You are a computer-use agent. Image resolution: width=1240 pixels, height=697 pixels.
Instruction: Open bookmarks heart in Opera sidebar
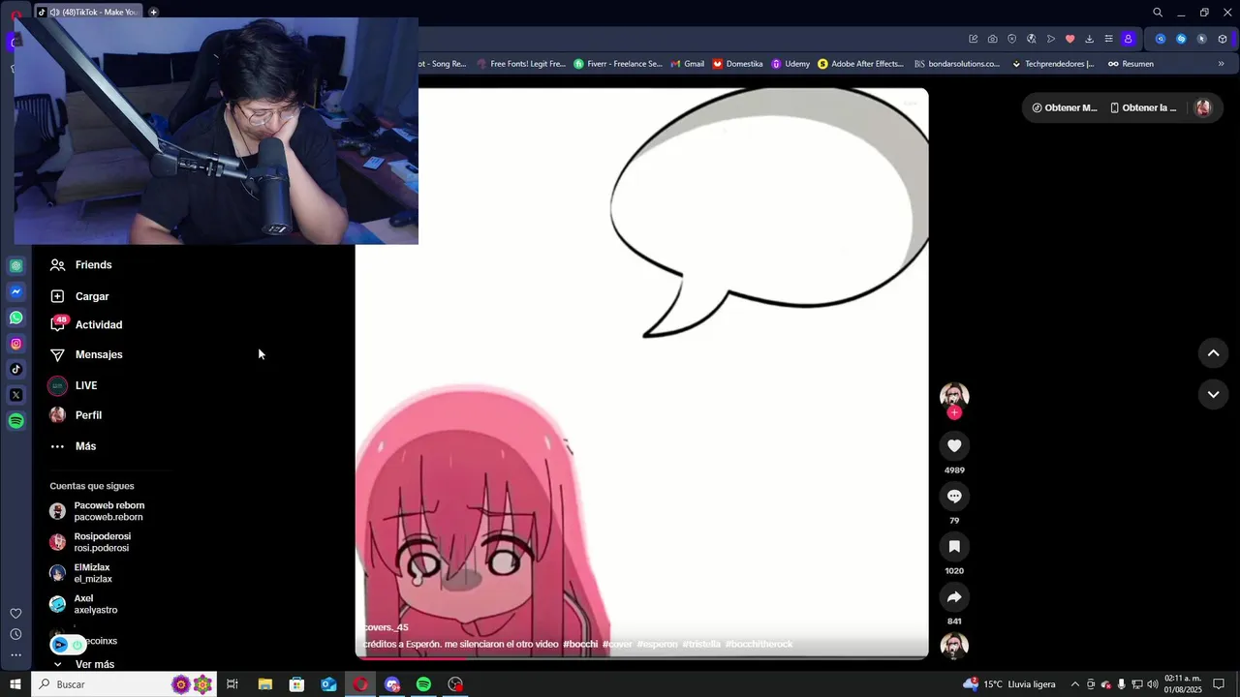click(15, 613)
